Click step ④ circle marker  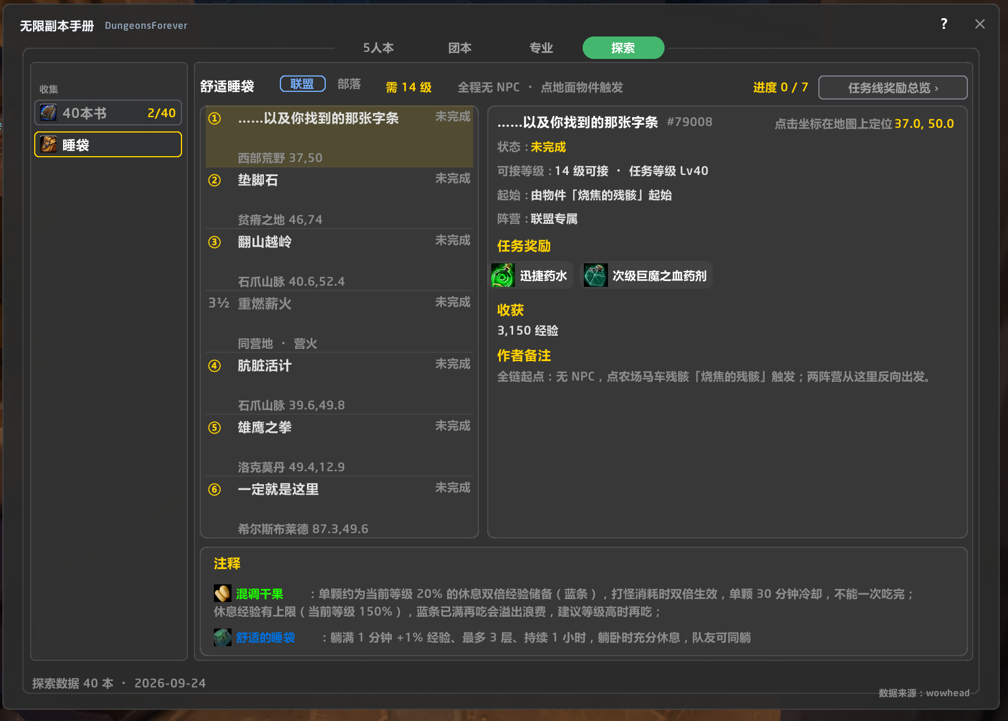click(214, 366)
